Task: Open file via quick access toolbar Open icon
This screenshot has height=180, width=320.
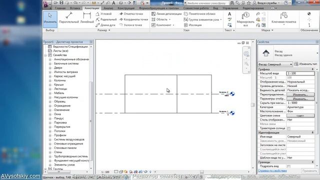Action: click(x=55, y=3)
